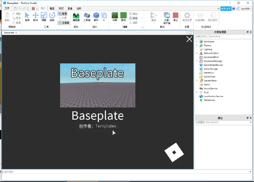Toggle the 碰撞 (Collisions) option
This screenshot has height=182, width=254.
pos(62,14)
